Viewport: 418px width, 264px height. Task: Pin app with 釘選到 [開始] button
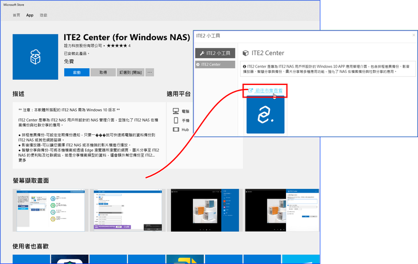(131, 72)
